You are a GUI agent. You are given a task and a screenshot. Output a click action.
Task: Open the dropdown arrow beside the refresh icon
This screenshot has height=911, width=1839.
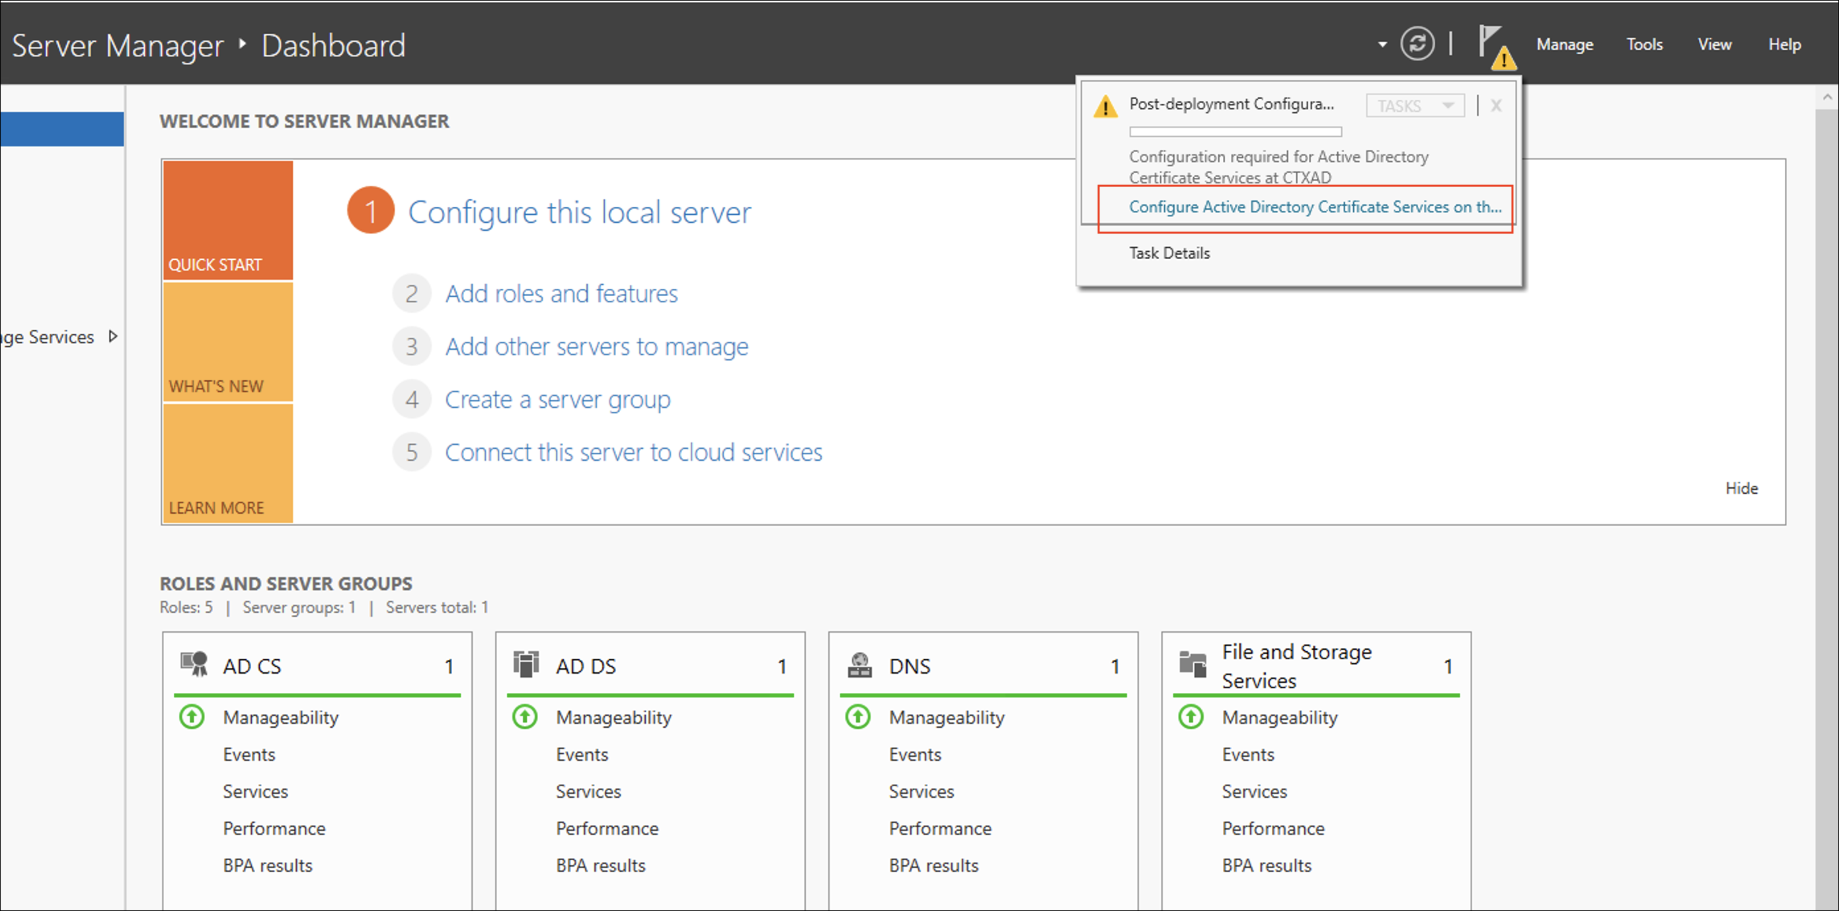click(x=1381, y=44)
